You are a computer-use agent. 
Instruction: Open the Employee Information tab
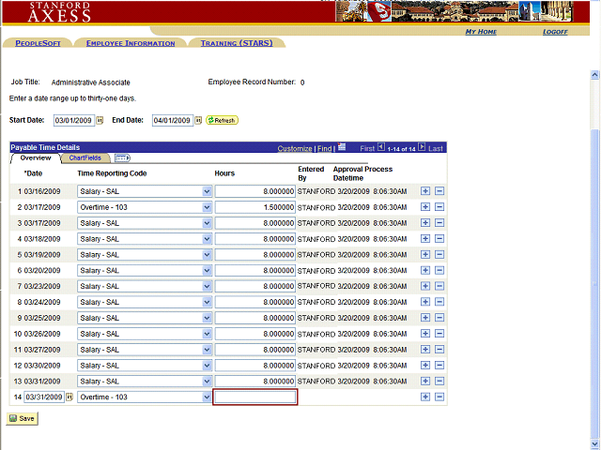point(130,43)
